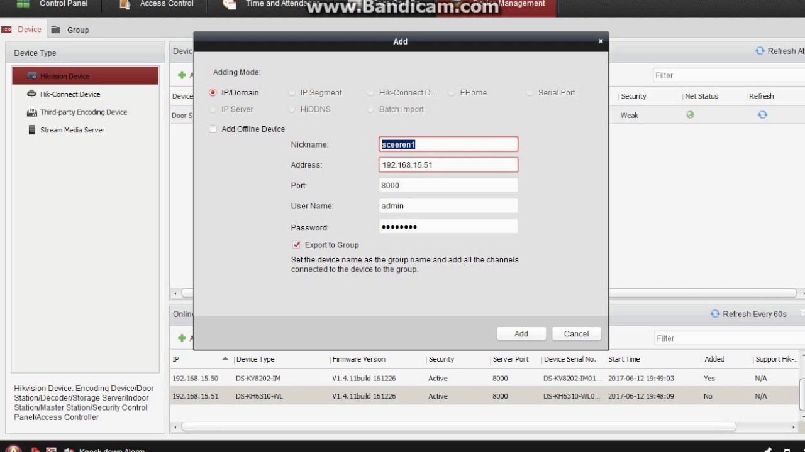Sort by Device Serial No. column header

point(570,359)
